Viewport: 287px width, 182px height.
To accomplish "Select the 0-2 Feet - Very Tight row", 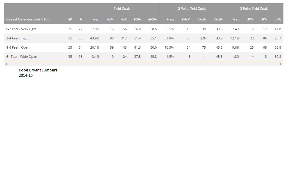I will (21, 29).
